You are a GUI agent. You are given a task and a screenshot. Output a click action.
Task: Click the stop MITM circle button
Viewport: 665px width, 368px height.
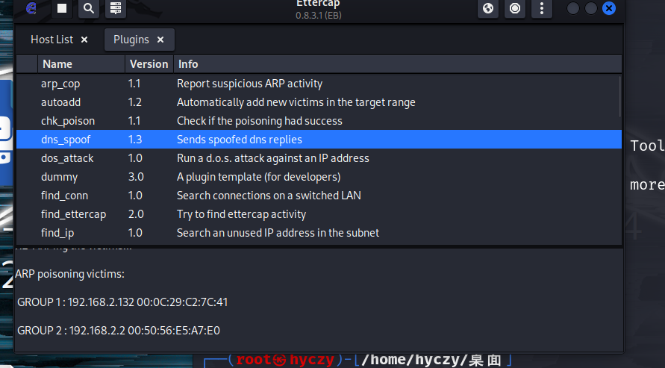coord(514,9)
